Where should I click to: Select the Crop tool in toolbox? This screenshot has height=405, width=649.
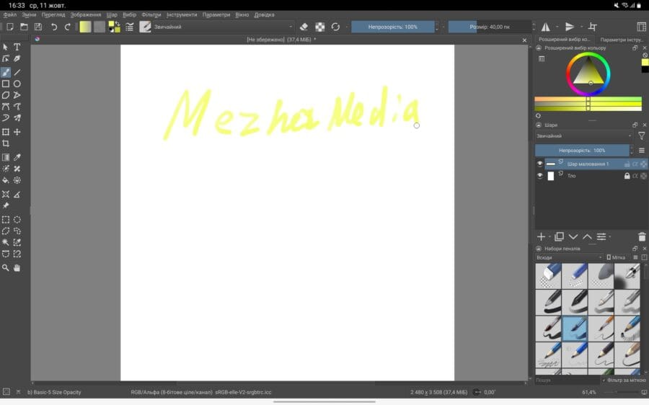[x=5, y=143]
